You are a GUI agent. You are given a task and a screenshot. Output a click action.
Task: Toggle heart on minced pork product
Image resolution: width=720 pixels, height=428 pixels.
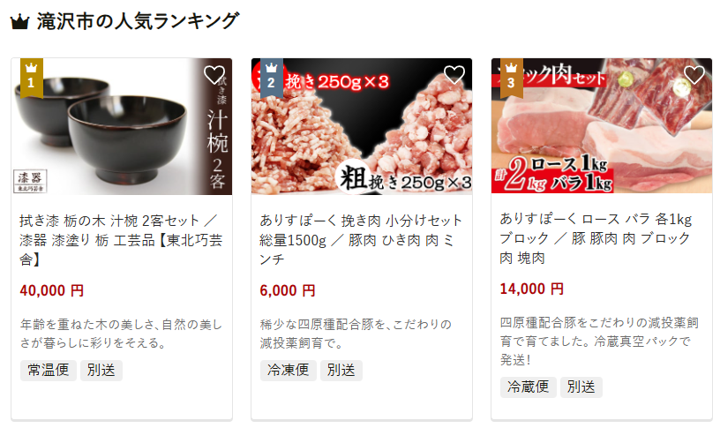tap(454, 75)
